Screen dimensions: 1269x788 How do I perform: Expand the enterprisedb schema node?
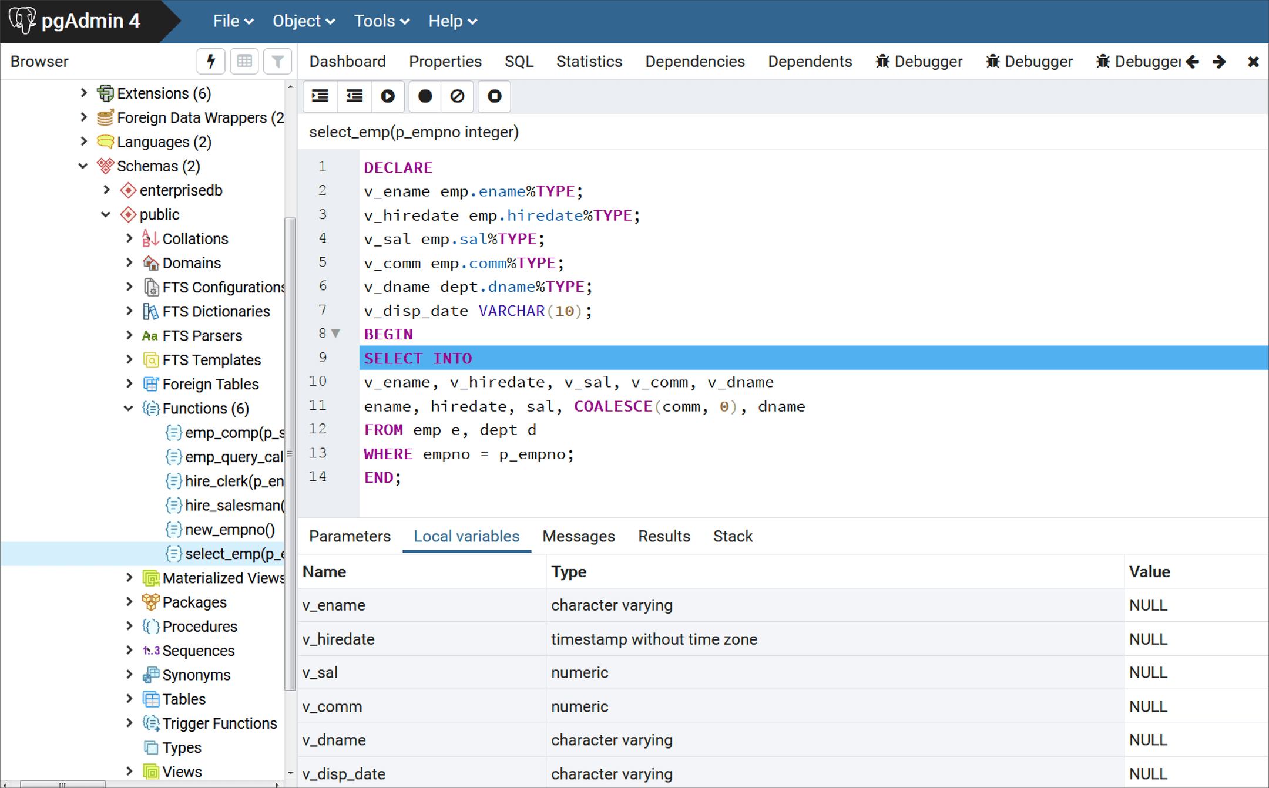point(106,190)
